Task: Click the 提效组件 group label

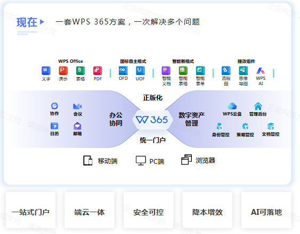Action: 246,62
